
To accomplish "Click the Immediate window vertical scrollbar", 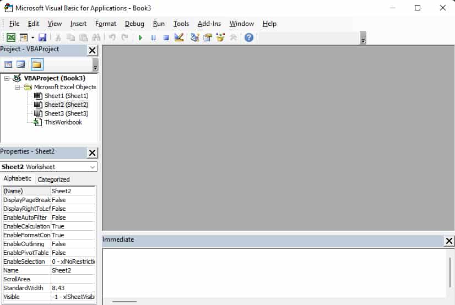I will click(x=450, y=273).
